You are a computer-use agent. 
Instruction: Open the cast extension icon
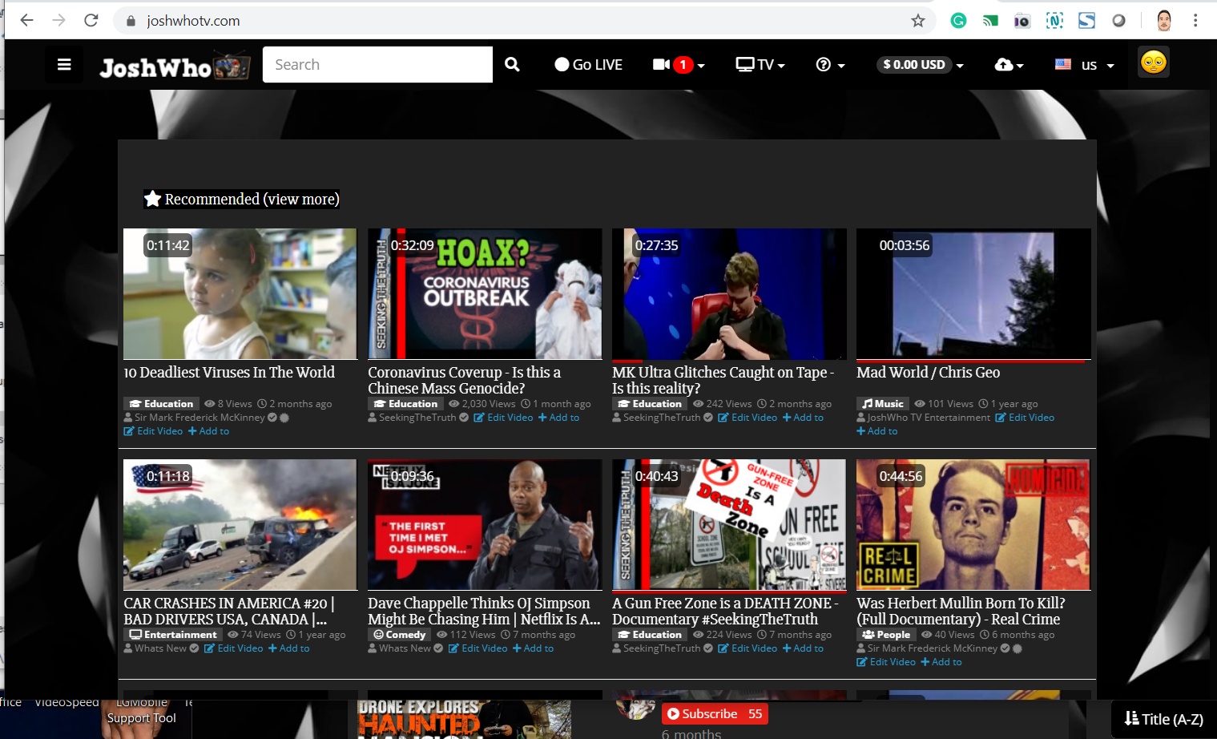(x=991, y=21)
